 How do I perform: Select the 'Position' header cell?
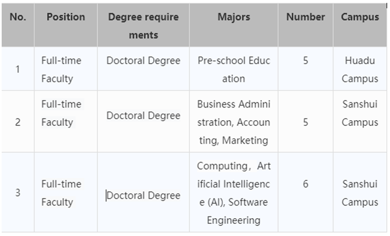pyautogui.click(x=66, y=25)
